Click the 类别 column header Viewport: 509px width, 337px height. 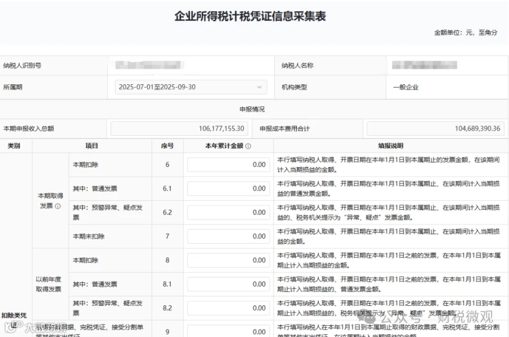click(x=14, y=146)
